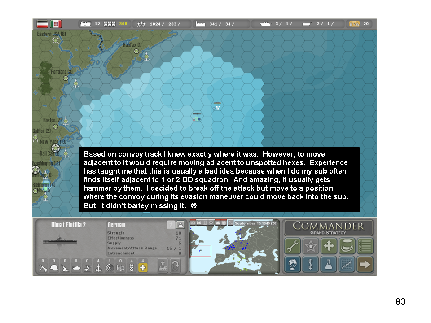Click the top hat diplomacy icon

[347, 246]
